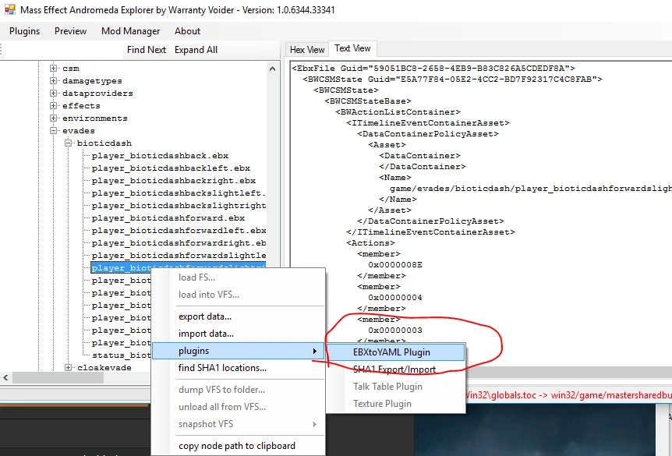This screenshot has width=672, height=456.
Task: Open the About menu
Action: point(187,31)
